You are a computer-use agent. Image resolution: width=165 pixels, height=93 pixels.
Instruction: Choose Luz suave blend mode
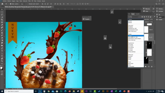pos(131,44)
